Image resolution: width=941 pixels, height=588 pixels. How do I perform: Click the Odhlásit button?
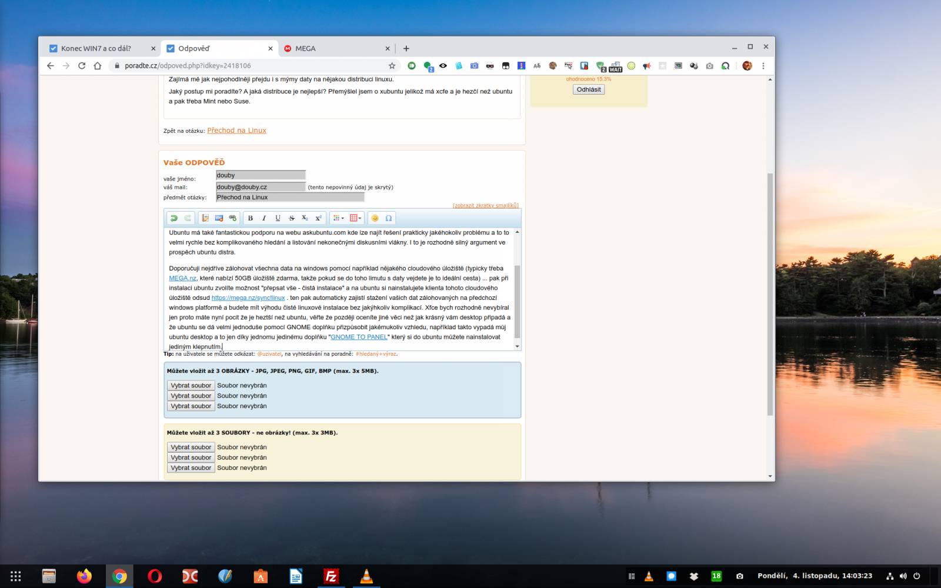point(589,89)
